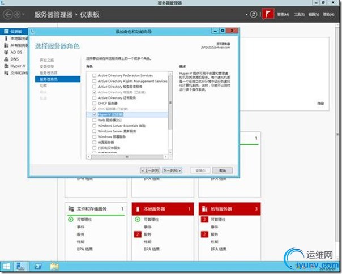Click 事件 in 本地服务器 tile

(147, 227)
